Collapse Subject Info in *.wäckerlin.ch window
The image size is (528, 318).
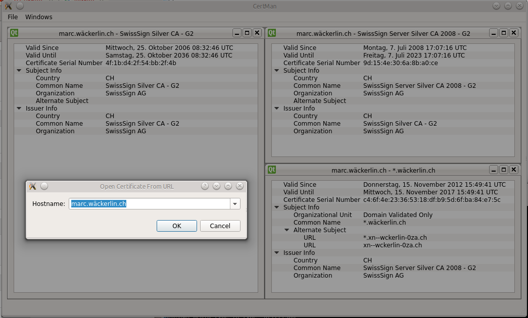click(277, 207)
